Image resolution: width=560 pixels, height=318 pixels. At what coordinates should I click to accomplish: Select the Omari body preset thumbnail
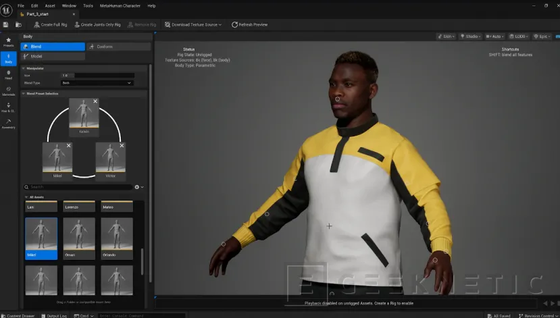(x=79, y=238)
